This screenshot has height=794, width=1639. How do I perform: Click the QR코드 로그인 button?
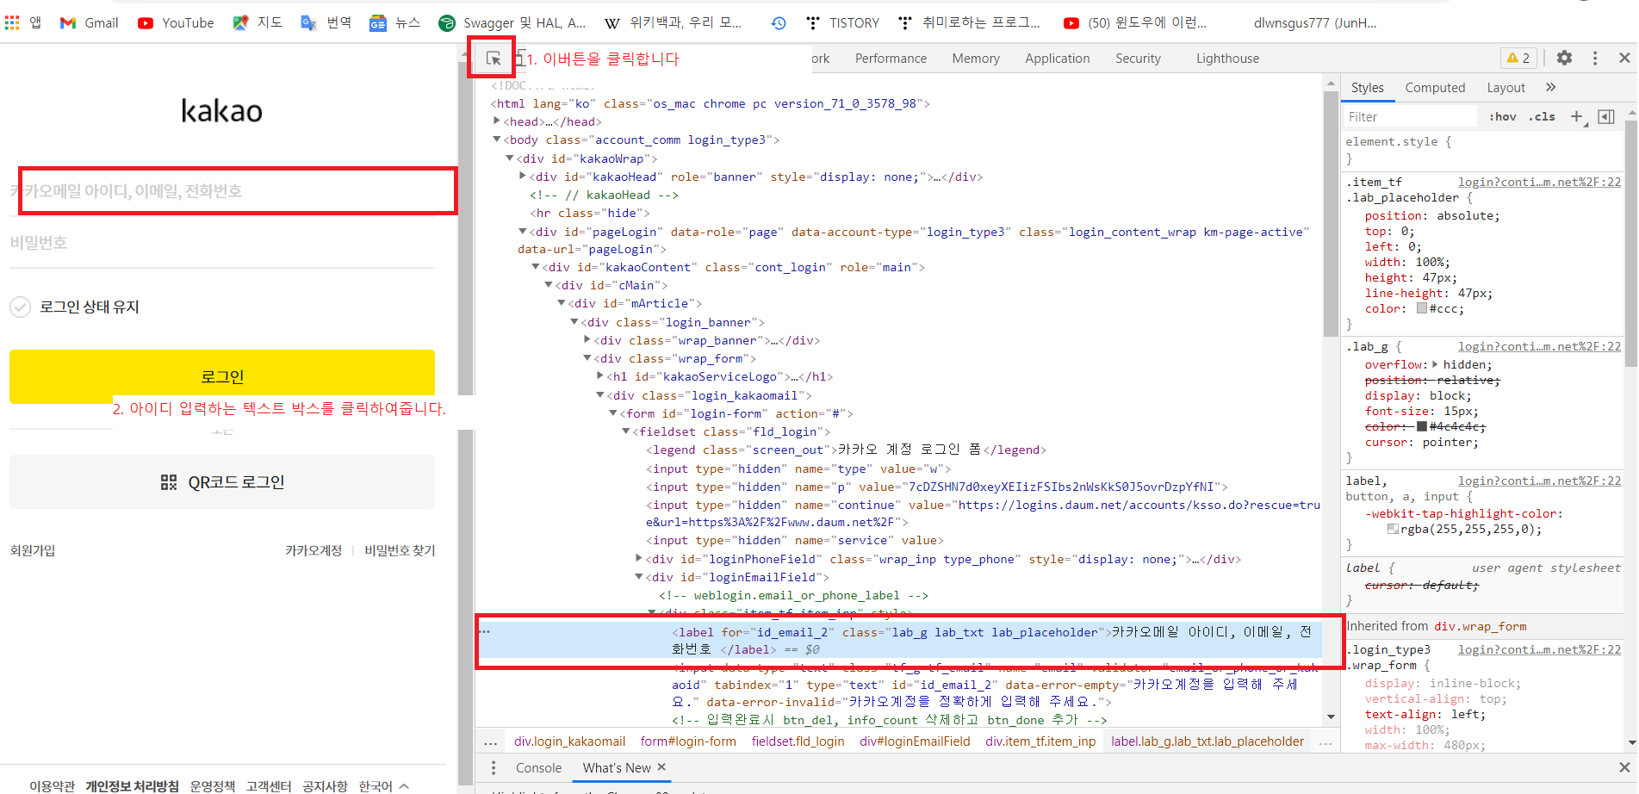click(222, 482)
